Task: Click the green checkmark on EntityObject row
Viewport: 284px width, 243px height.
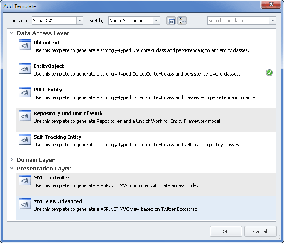Action: pos(269,73)
